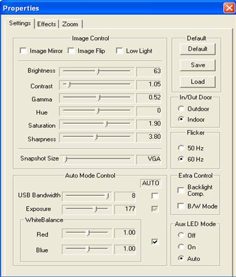236x277 pixels.
Task: Switch to the Effects tab
Action: (47, 24)
